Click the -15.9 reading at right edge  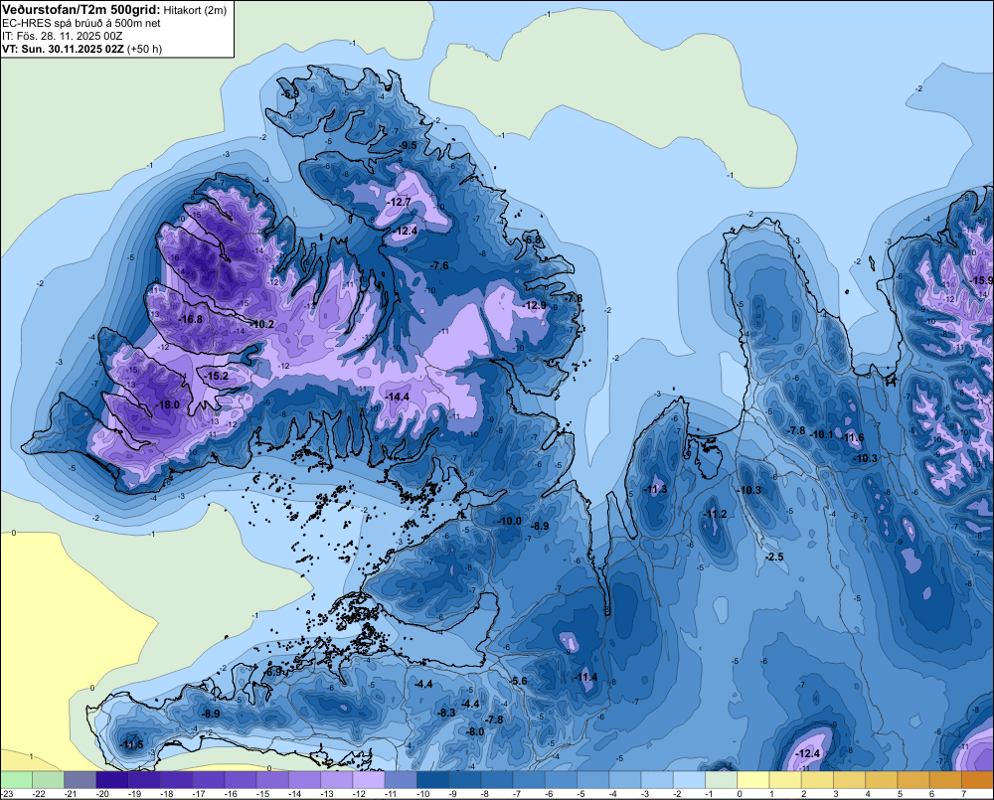coord(981,281)
